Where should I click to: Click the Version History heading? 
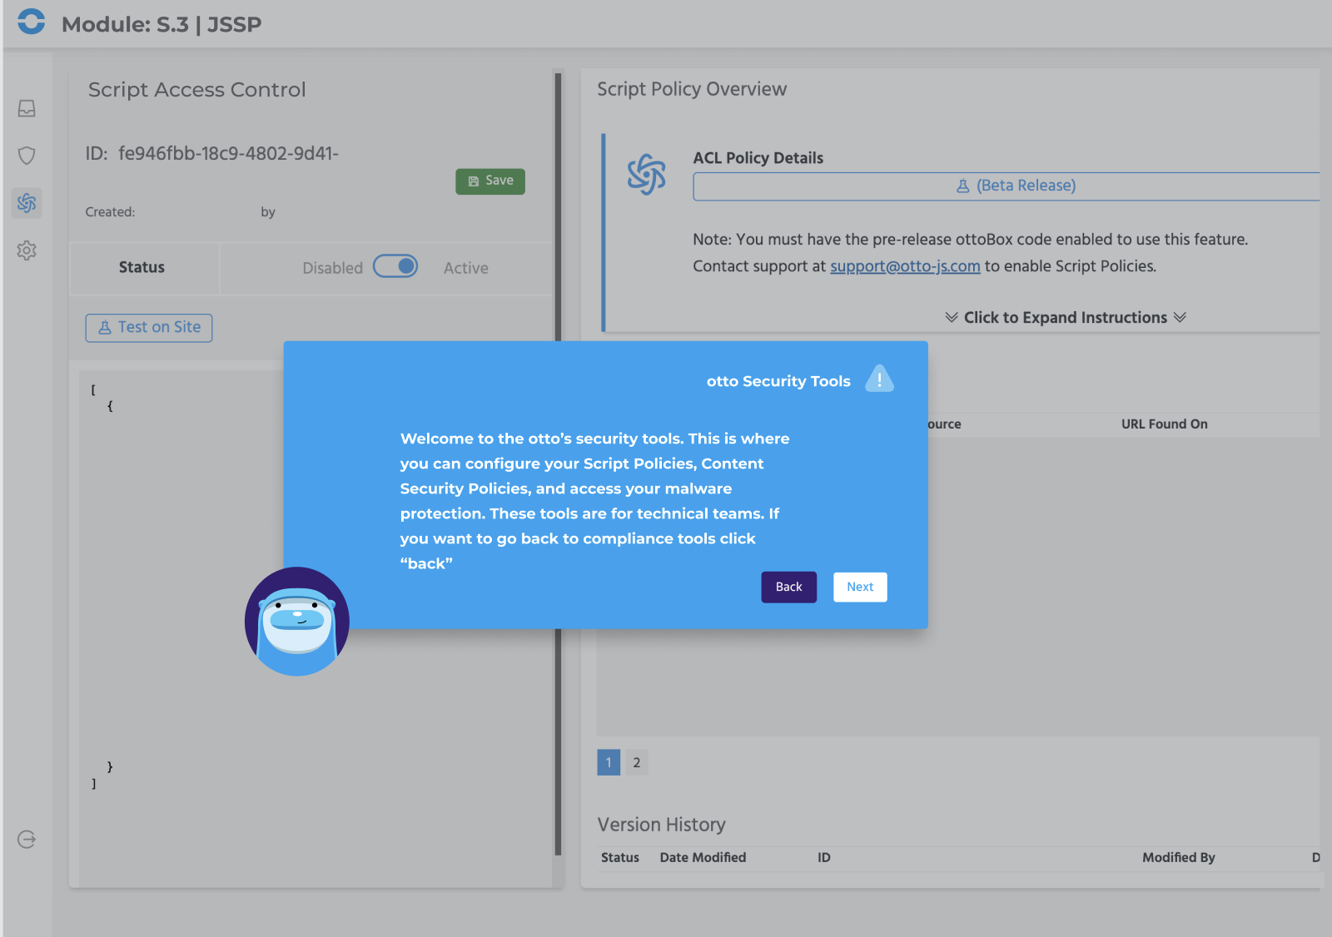click(x=661, y=825)
